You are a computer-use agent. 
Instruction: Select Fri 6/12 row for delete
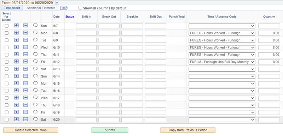coord(6,62)
